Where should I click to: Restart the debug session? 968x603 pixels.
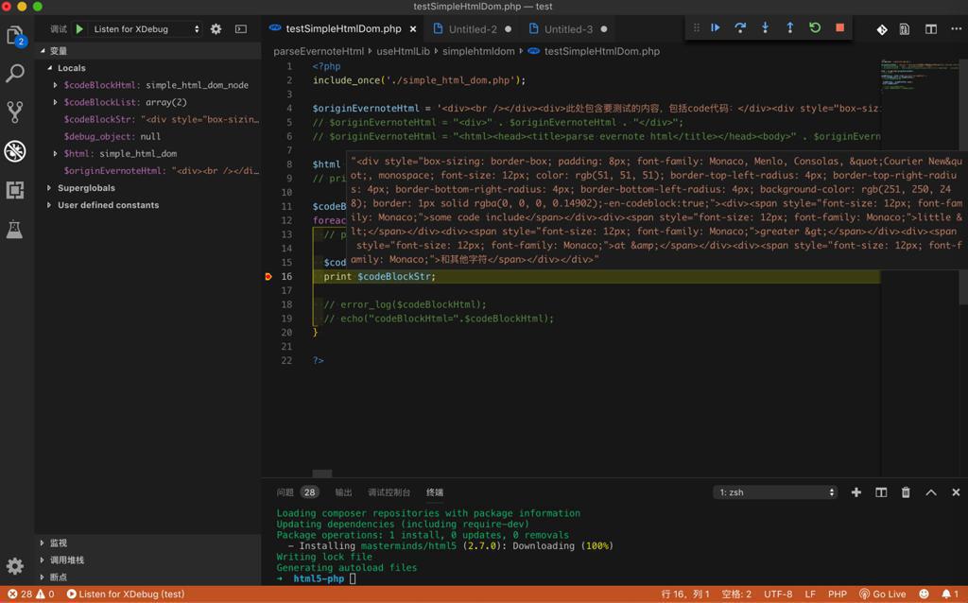(815, 28)
